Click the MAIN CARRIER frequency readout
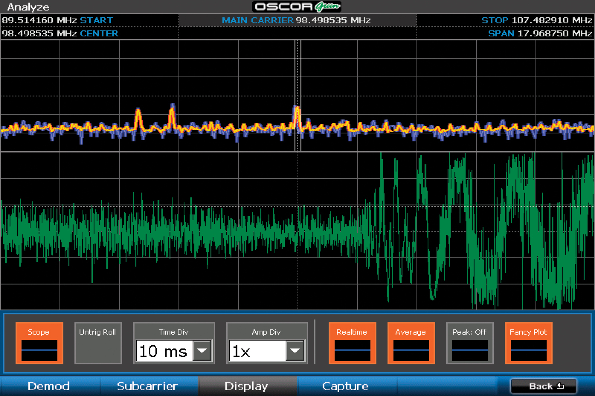Screen dimensions: 595x396 coord(296,20)
